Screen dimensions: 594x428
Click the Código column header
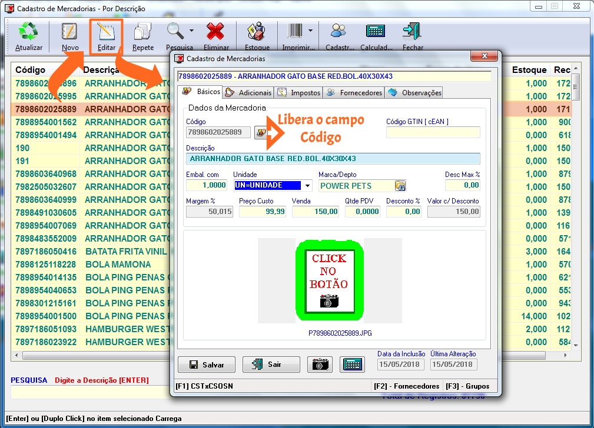tap(30, 70)
